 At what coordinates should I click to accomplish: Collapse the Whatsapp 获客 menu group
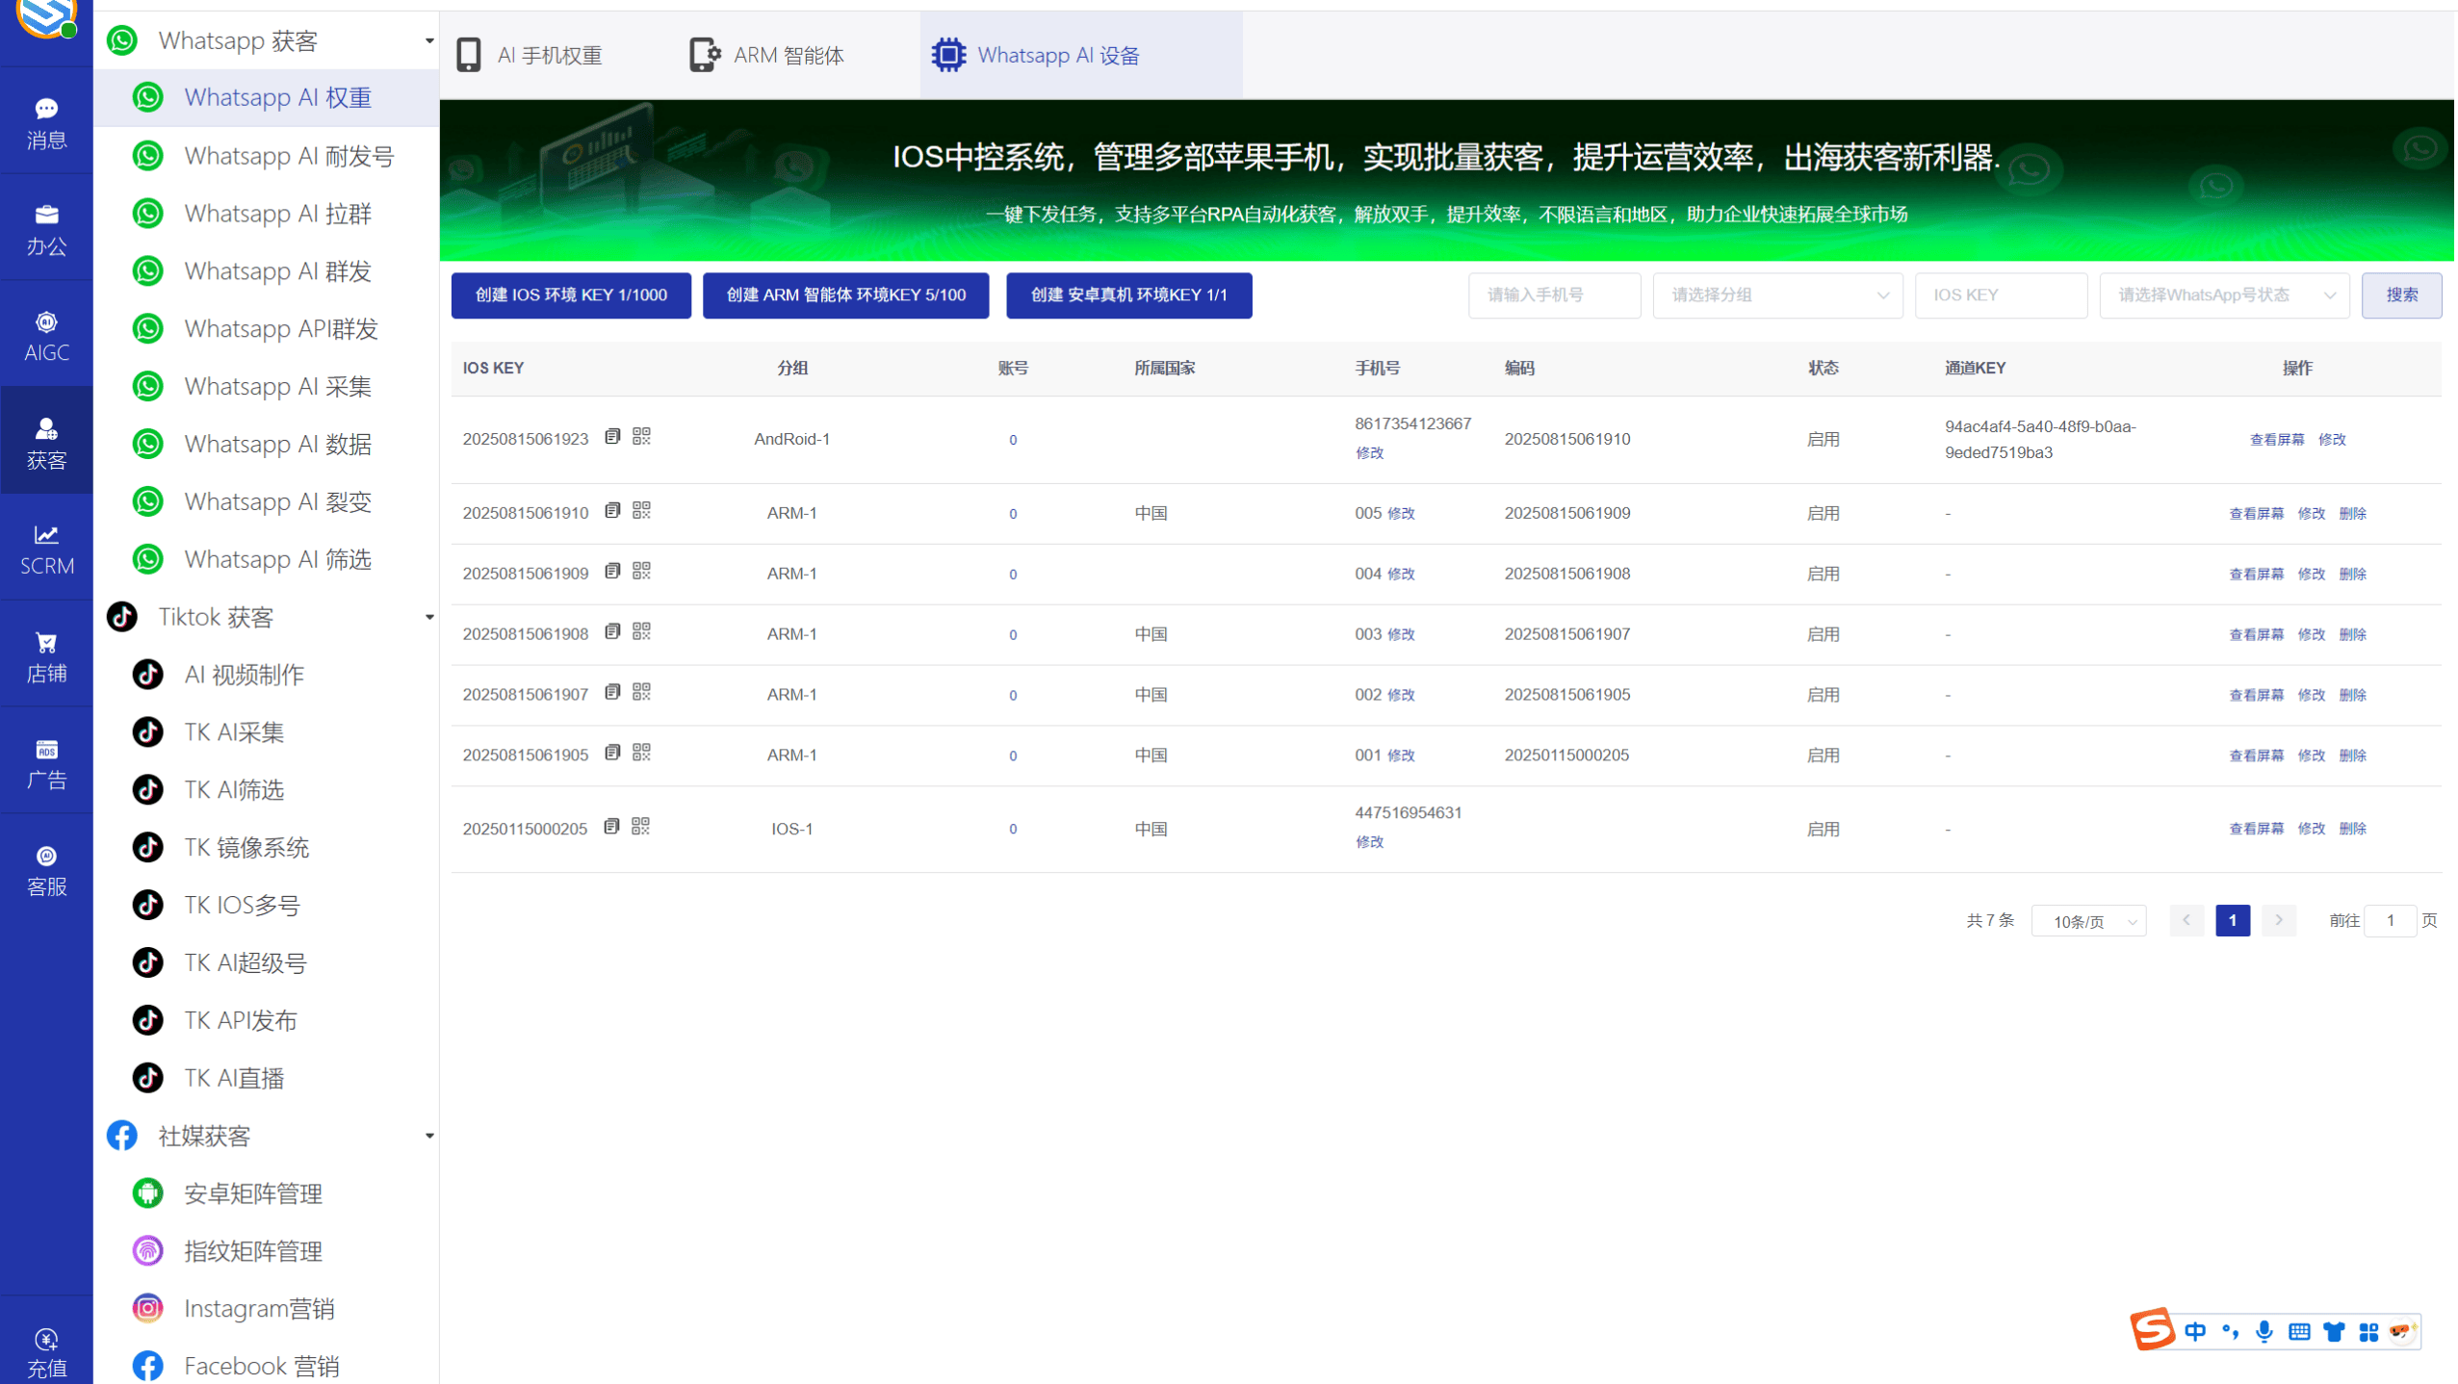coord(429,40)
